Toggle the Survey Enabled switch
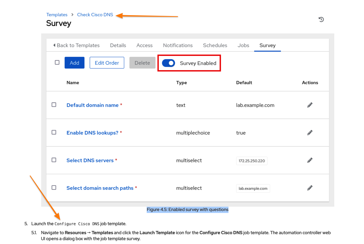Viewport: 364px width, 244px height. (x=169, y=63)
